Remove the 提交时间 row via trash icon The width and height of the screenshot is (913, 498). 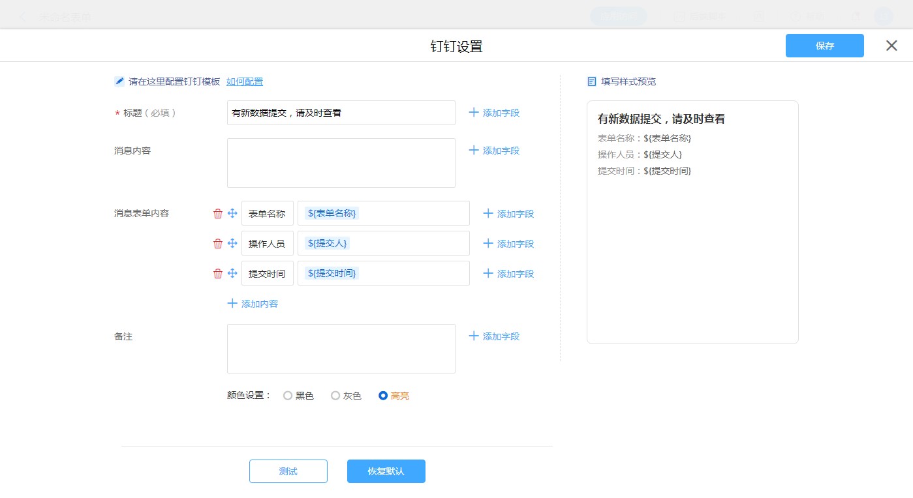(x=218, y=274)
